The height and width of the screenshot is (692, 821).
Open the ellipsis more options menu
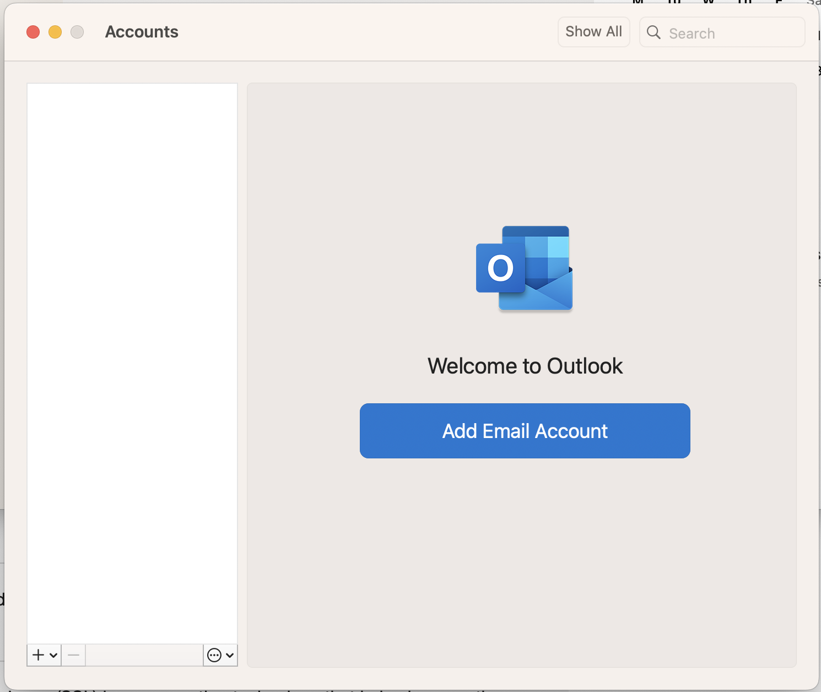tap(214, 655)
